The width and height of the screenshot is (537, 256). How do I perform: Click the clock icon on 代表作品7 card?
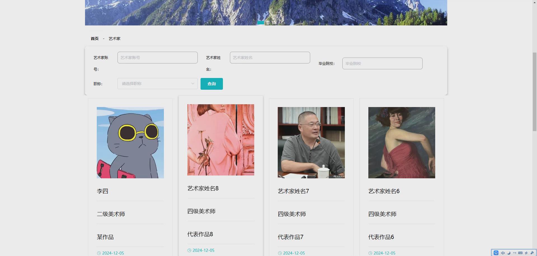point(280,253)
